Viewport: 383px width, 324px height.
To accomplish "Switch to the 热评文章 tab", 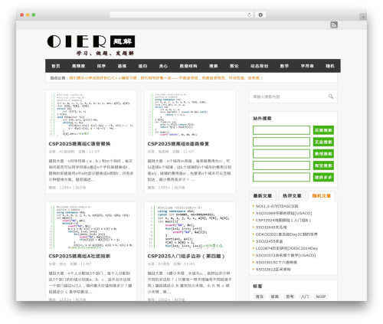I will click(x=292, y=196).
